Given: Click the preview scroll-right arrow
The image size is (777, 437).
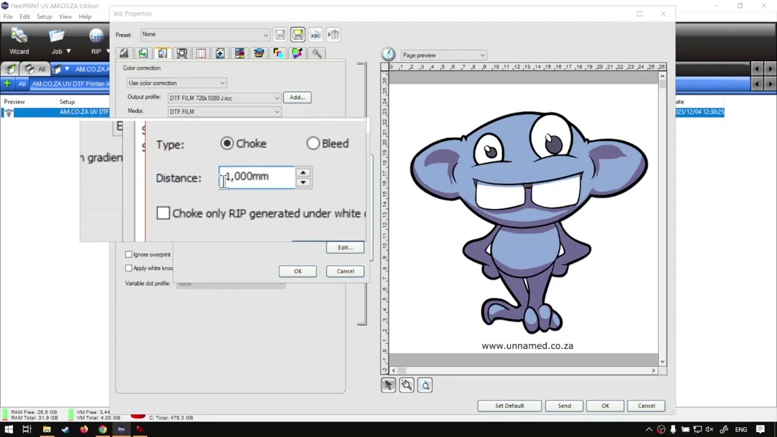Looking at the screenshot, I should [654, 370].
